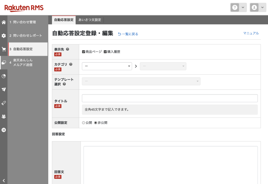Expand the account menu dropdown arrow

click(x=262, y=8)
